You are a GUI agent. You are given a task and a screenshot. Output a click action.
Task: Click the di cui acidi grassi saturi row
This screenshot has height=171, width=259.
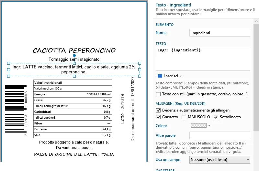[x=73, y=106]
